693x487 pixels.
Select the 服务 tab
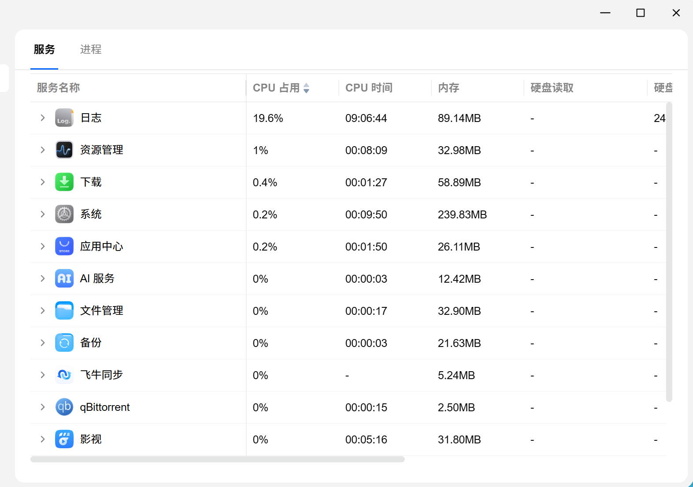click(x=45, y=49)
